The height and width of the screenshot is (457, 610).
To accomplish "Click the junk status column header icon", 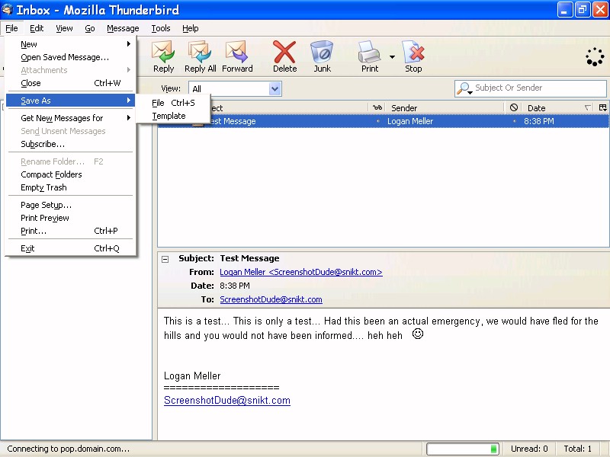I will [513, 107].
